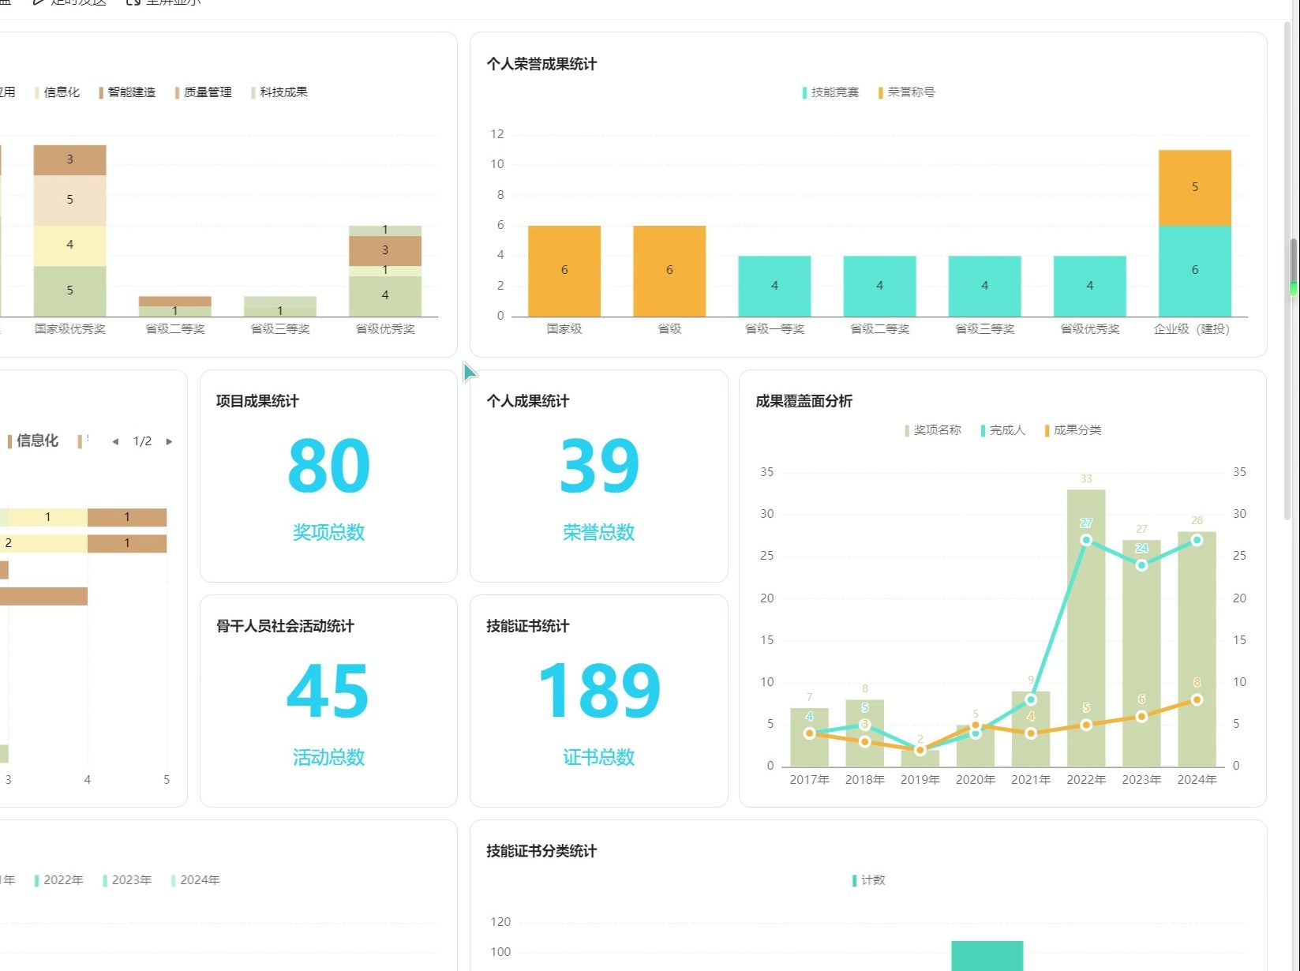Screen dimensions: 1300x971
Task: Click the 活动总数 label
Action: click(328, 758)
